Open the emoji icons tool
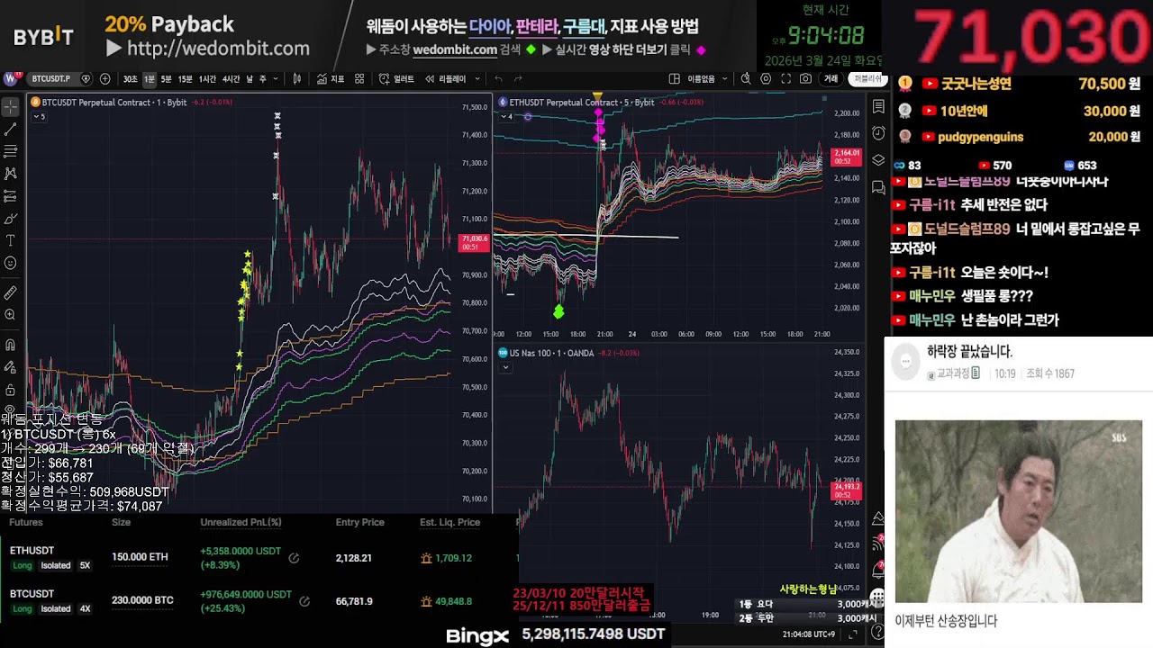The width and height of the screenshot is (1153, 648). pyautogui.click(x=11, y=263)
